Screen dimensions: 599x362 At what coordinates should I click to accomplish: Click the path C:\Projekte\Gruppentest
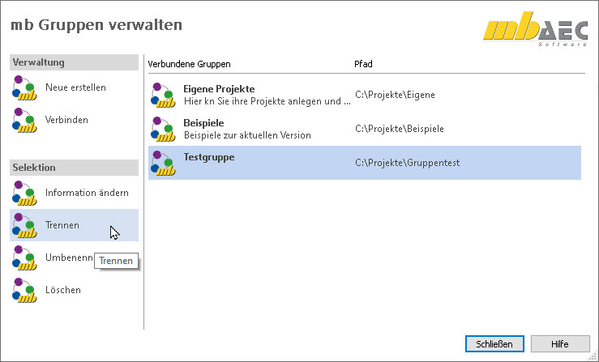click(407, 163)
